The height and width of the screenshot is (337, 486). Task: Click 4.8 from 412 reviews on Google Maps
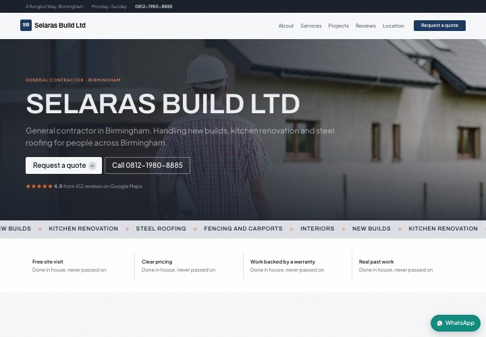tap(98, 186)
